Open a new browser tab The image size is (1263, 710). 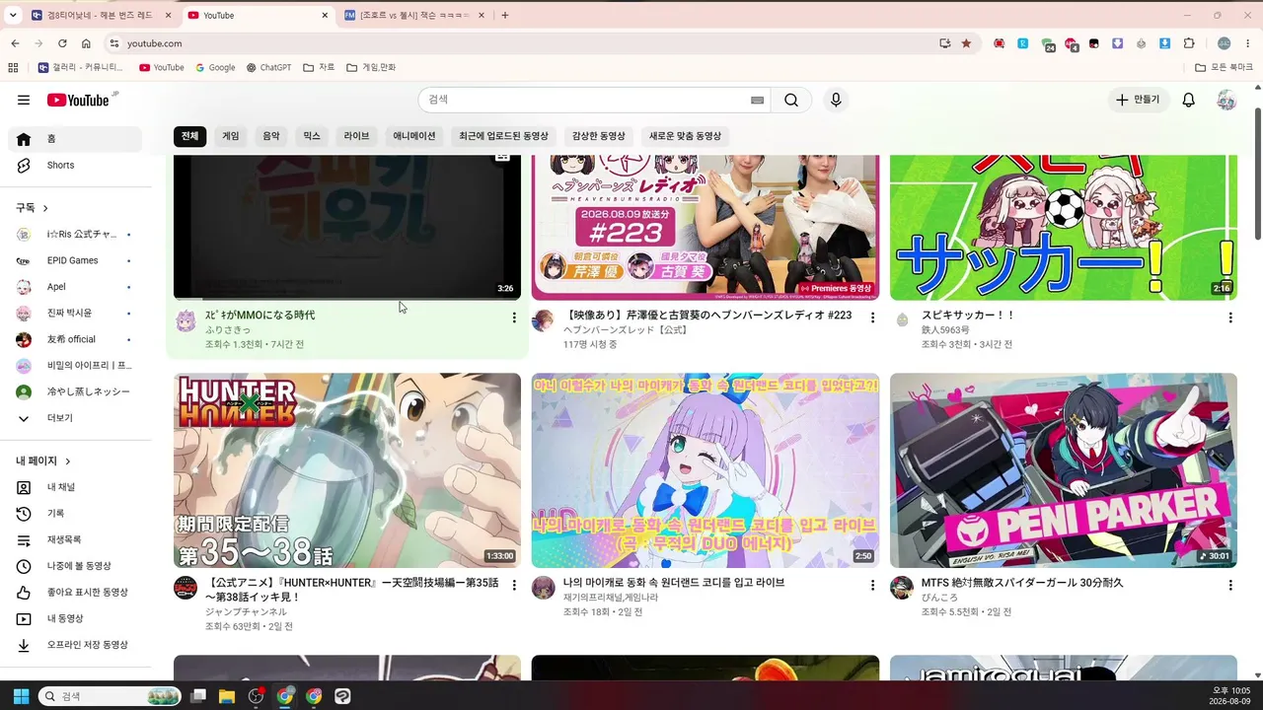coord(505,15)
